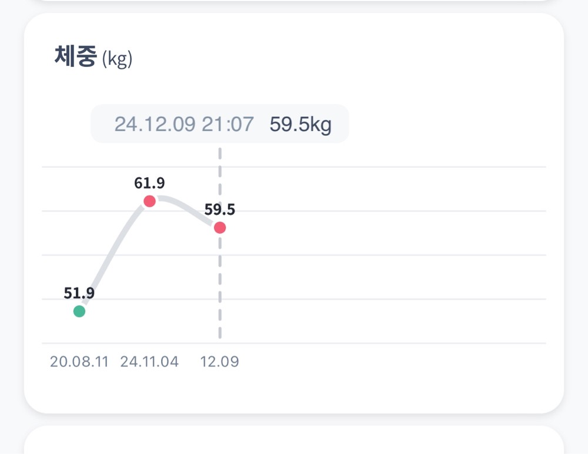Tap the 12.09 date axis label
Screen dimensions: 588x454
[x=220, y=361]
